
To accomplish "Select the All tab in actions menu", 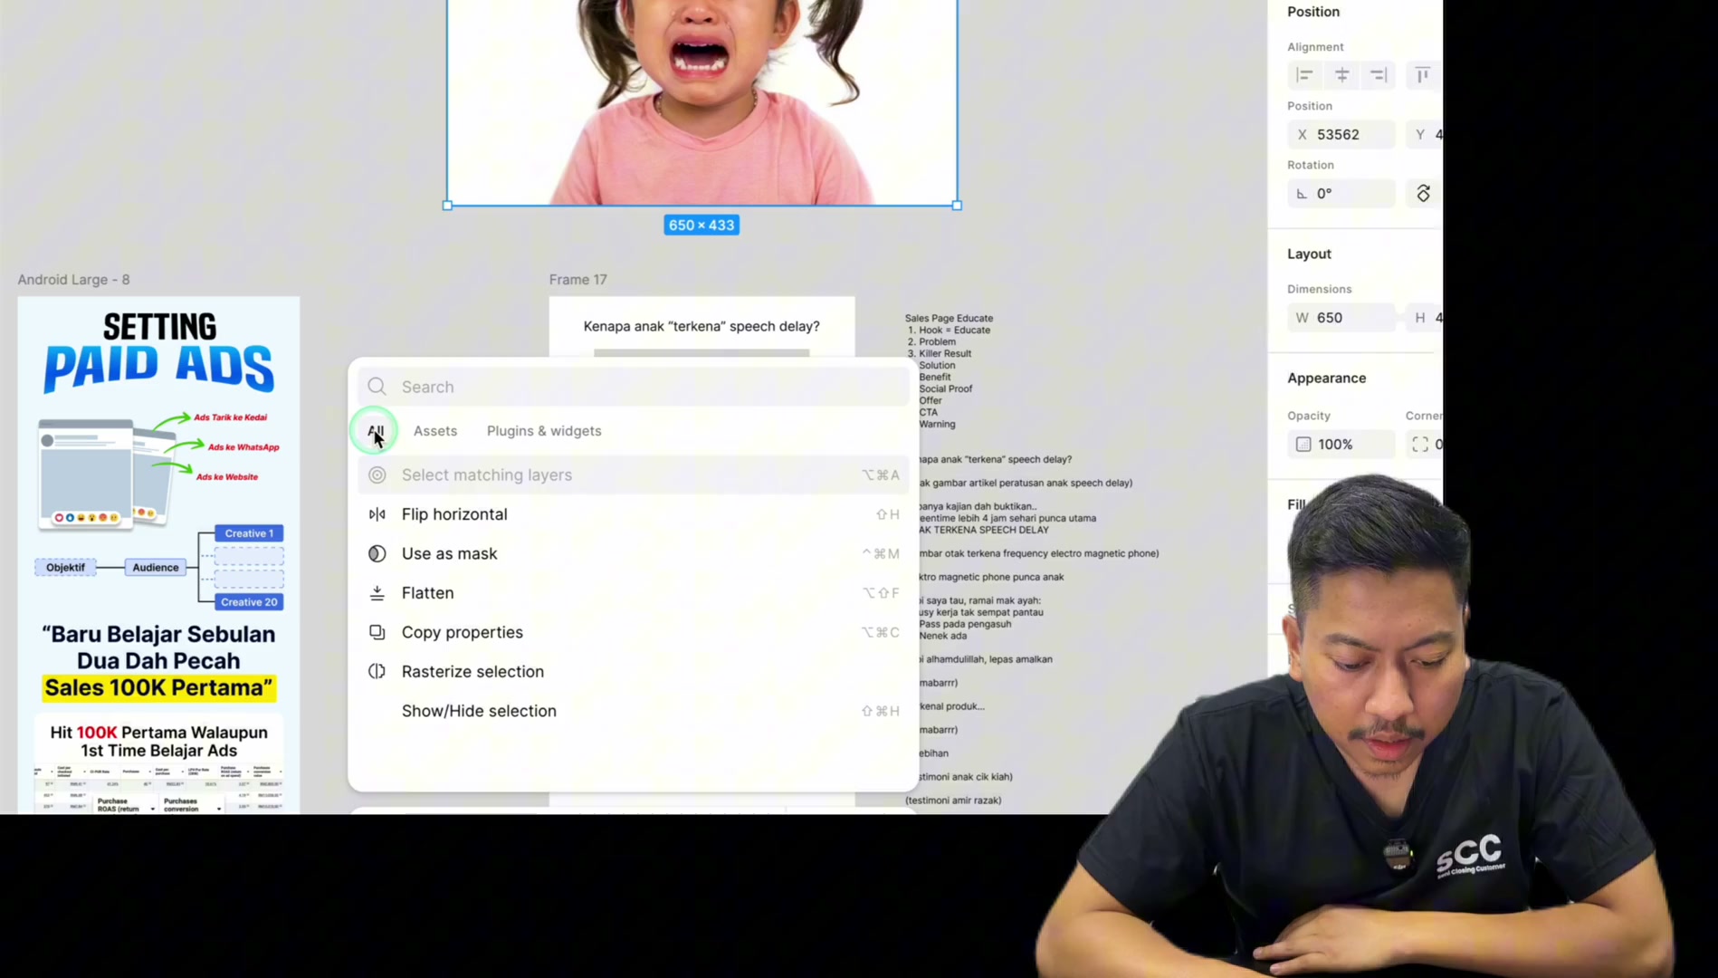I will pos(376,431).
